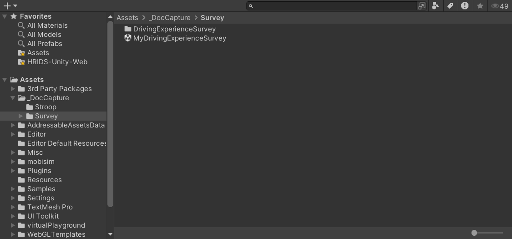
Task: Expand the Plugins folder
Action: click(x=13, y=171)
